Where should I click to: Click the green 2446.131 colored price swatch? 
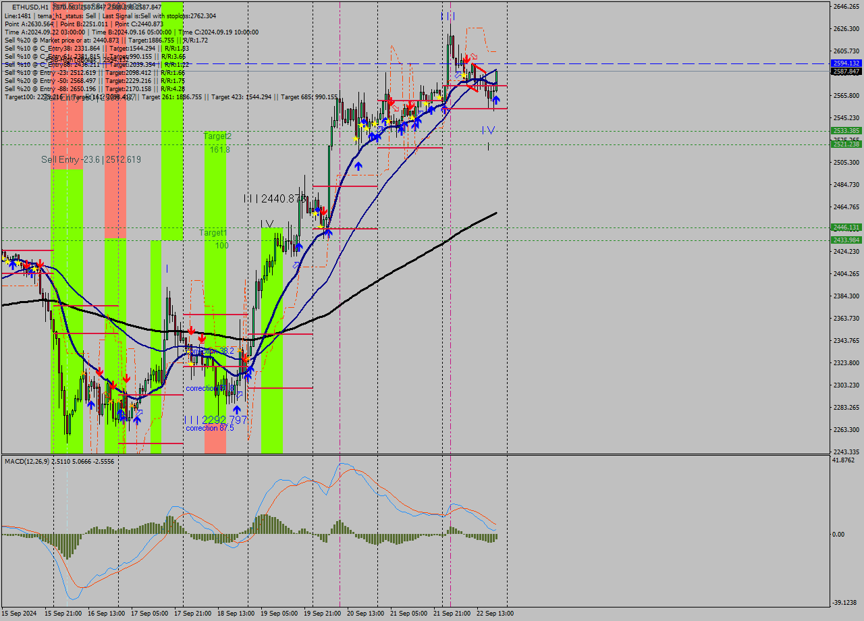846,227
